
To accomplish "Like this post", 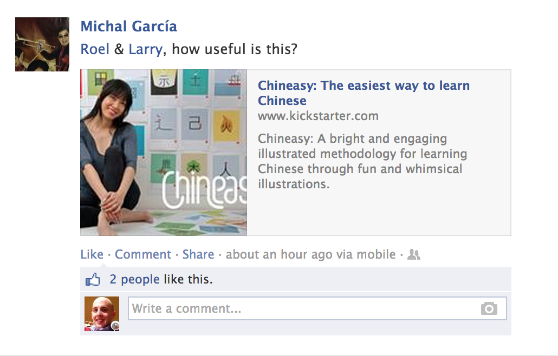I will 92,254.
